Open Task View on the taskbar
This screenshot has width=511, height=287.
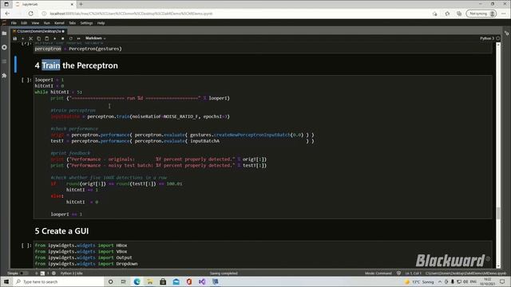pos(124,281)
